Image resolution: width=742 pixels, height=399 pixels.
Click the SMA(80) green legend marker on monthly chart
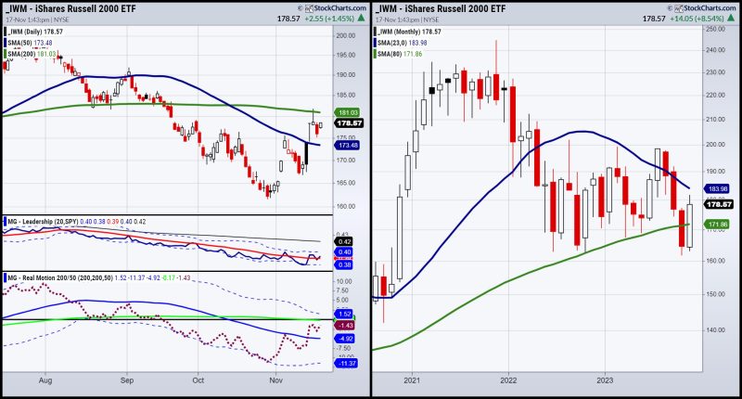click(x=376, y=54)
